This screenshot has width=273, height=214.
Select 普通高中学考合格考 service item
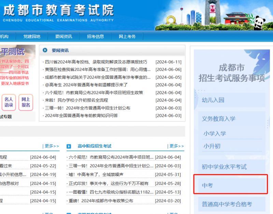point(232,204)
